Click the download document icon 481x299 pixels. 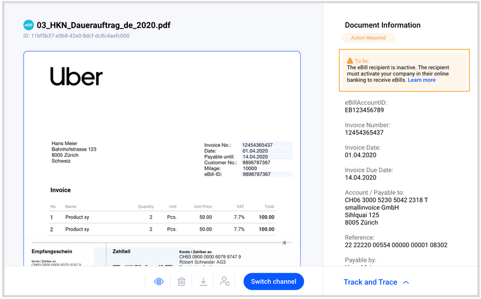(x=203, y=281)
